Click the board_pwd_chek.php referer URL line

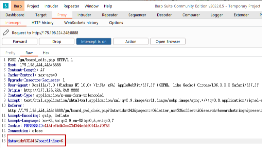point(135,110)
